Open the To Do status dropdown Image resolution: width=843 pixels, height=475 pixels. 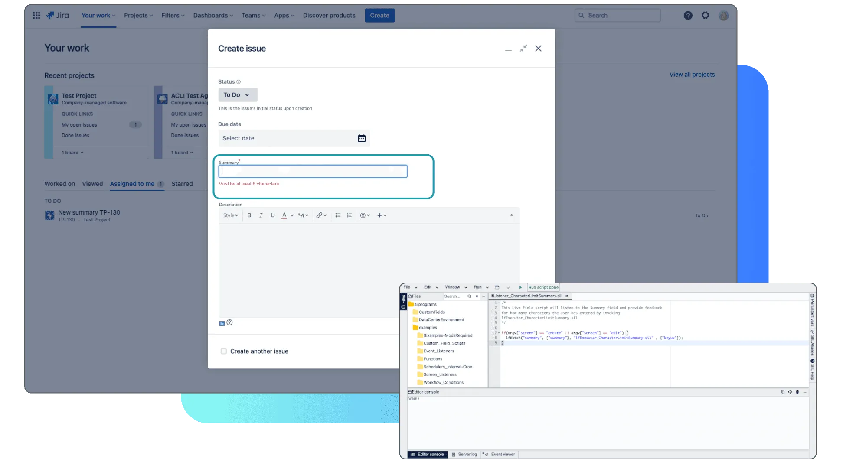(237, 95)
